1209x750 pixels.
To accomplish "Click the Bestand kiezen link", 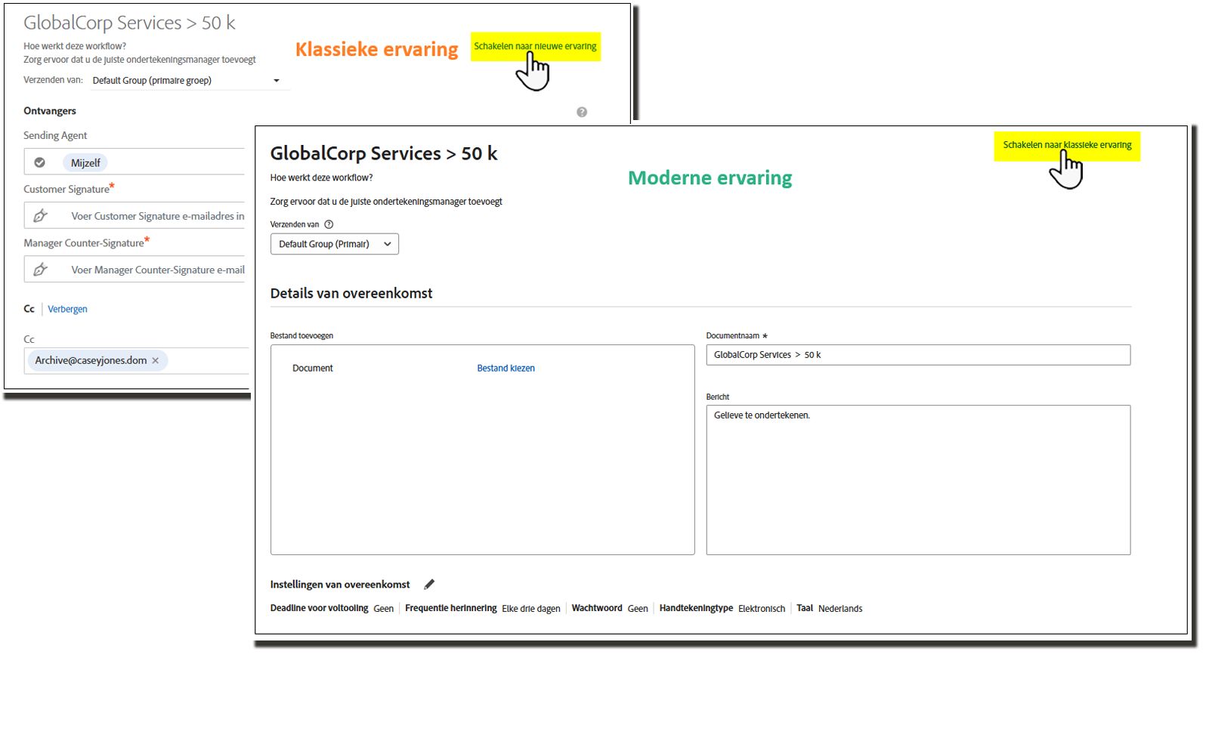I will [x=506, y=369].
